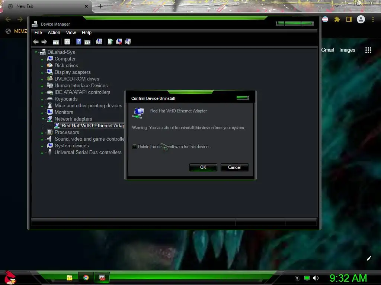Click the 9:32 AM taskbar clock
This screenshot has width=381, height=285.
click(x=348, y=278)
